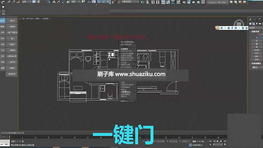Screen dimensions: 263x148
Task: Open the named selection sets dropdown
Action: 130,2
